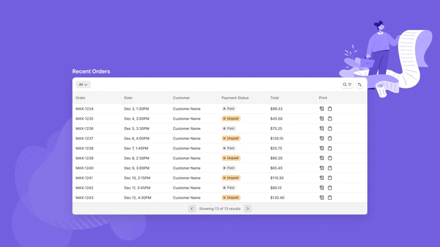440x247 pixels.
Task: Click the total $65.45
Action: coord(277,168)
